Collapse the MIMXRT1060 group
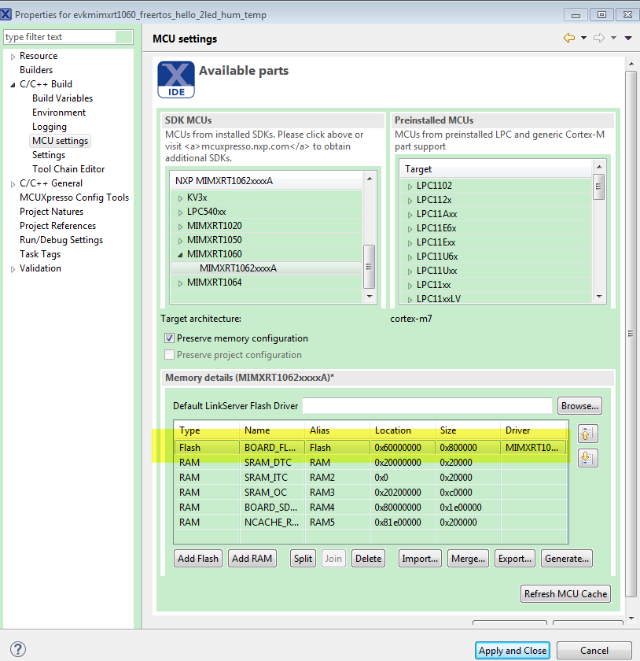The height and width of the screenshot is (661, 640). pos(180,255)
